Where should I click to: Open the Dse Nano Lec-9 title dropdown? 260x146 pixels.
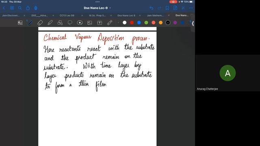(97, 8)
